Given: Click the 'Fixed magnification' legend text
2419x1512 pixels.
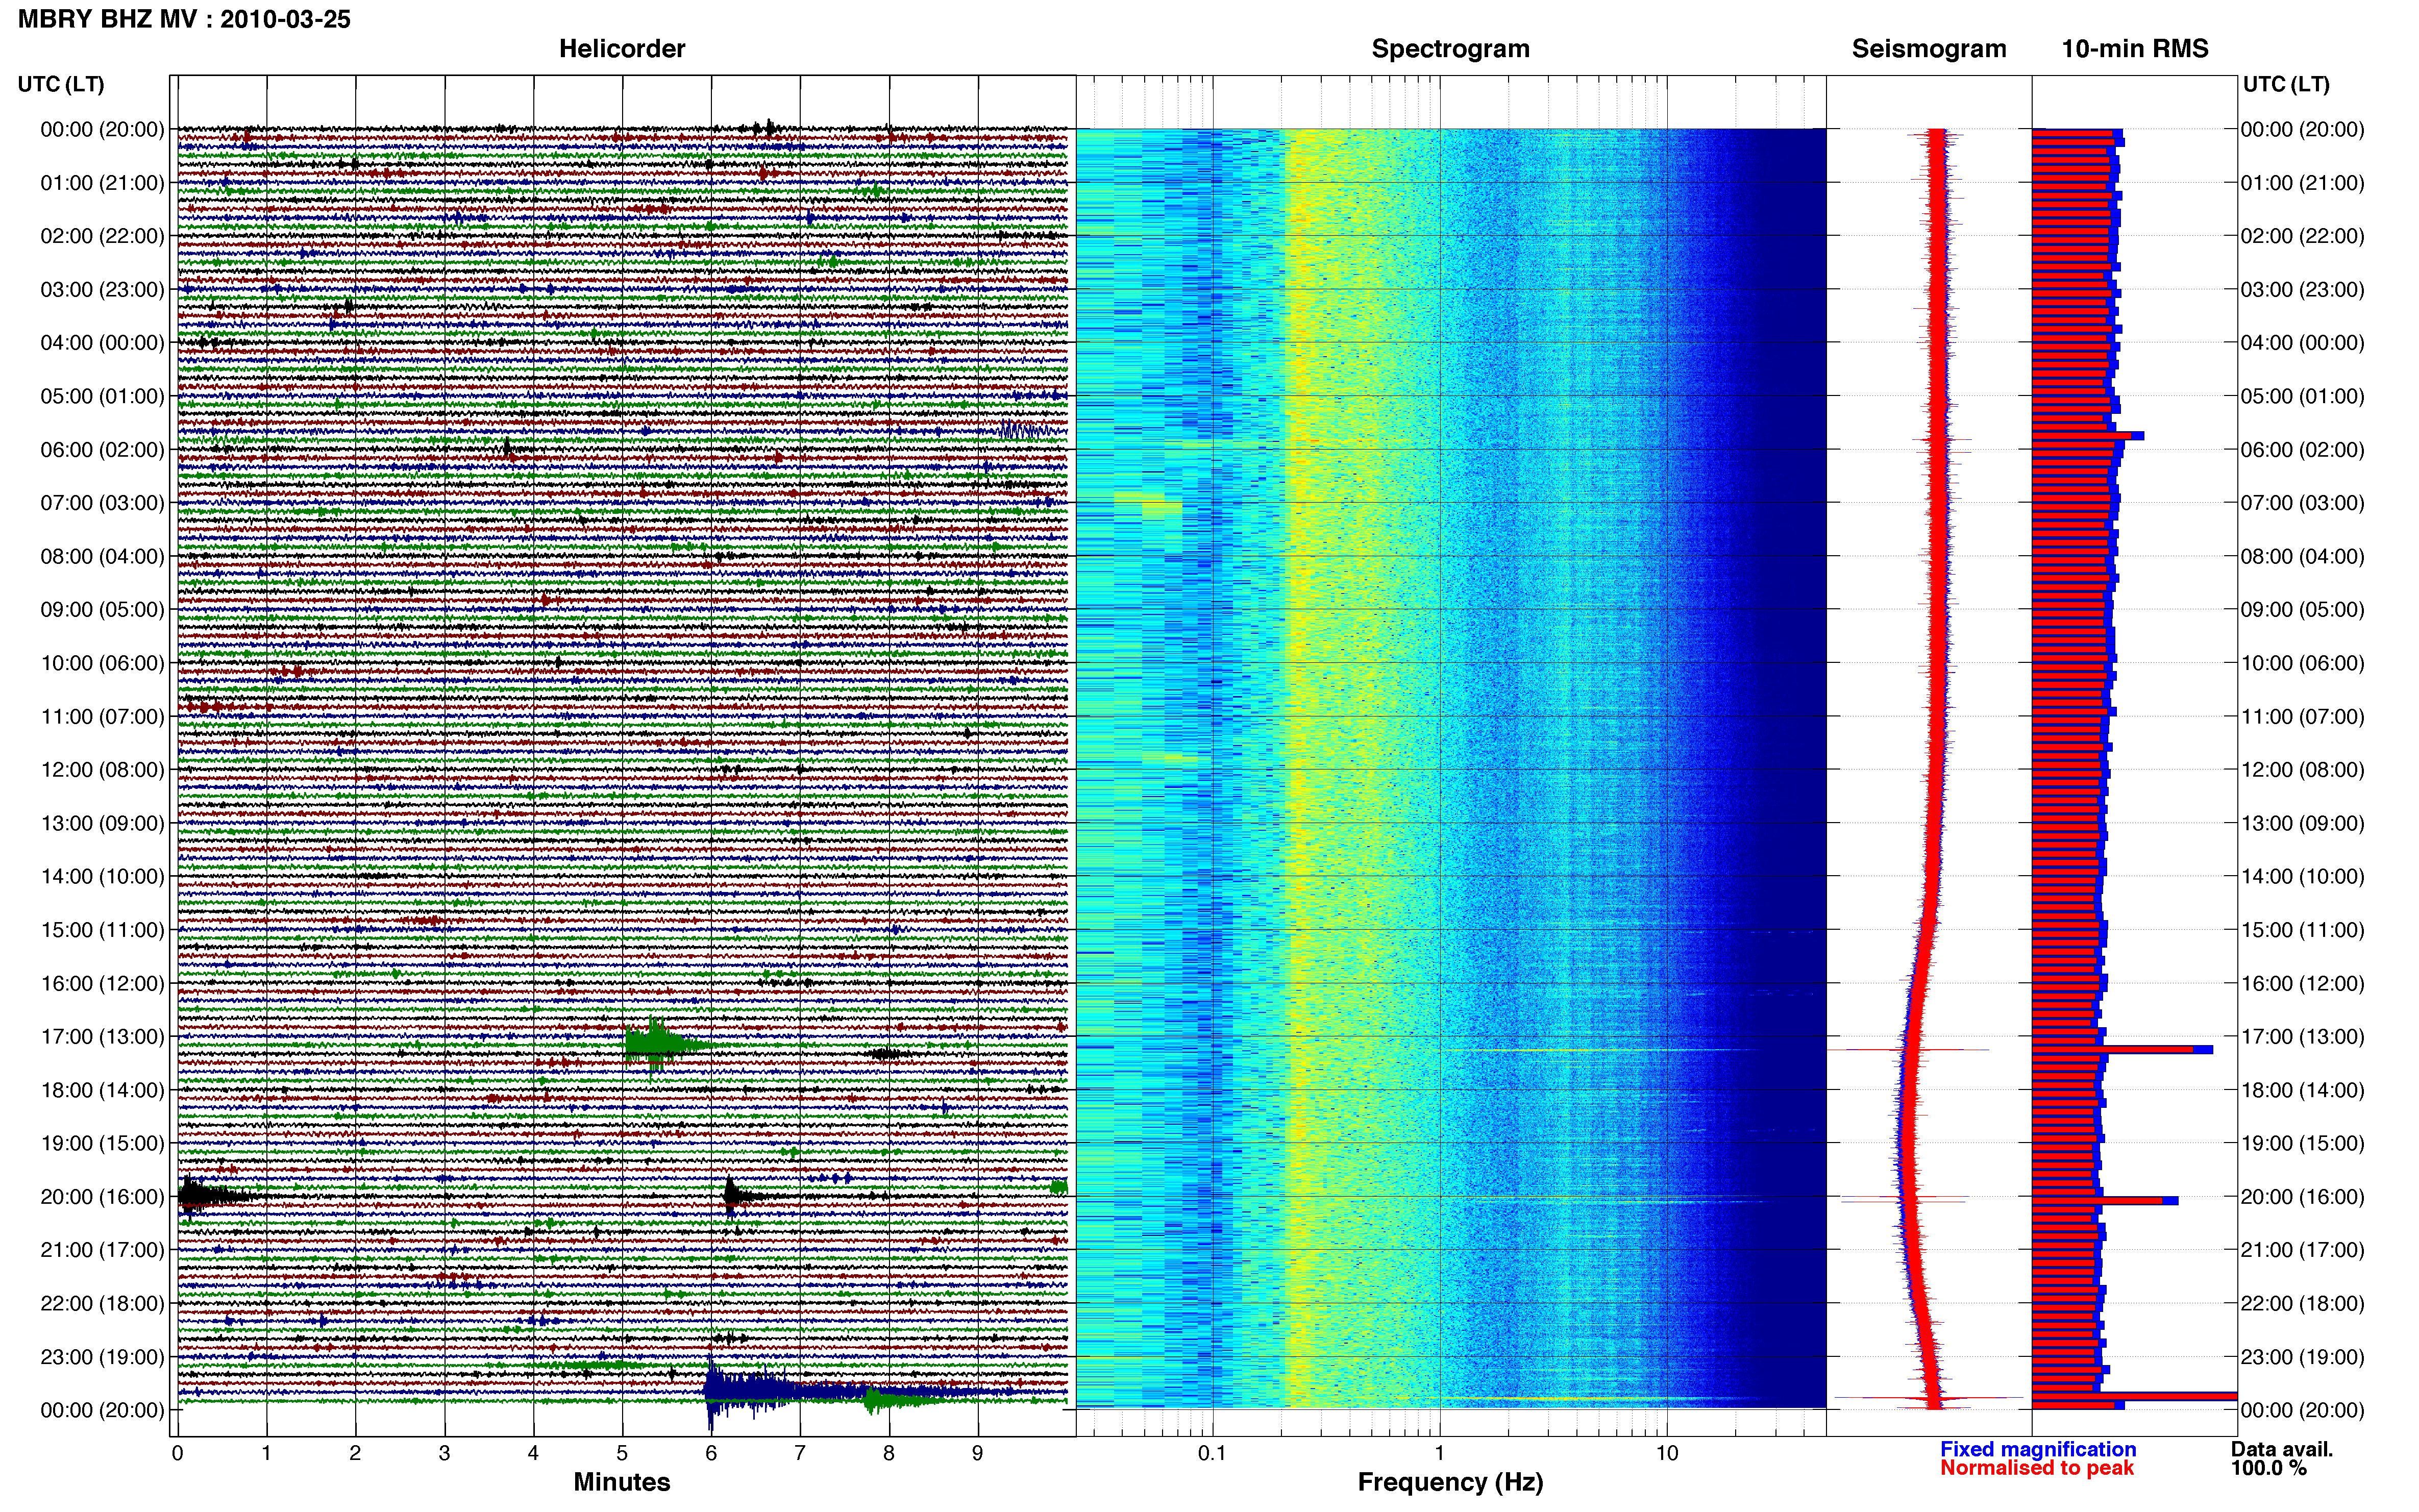Looking at the screenshot, I should [2038, 1449].
